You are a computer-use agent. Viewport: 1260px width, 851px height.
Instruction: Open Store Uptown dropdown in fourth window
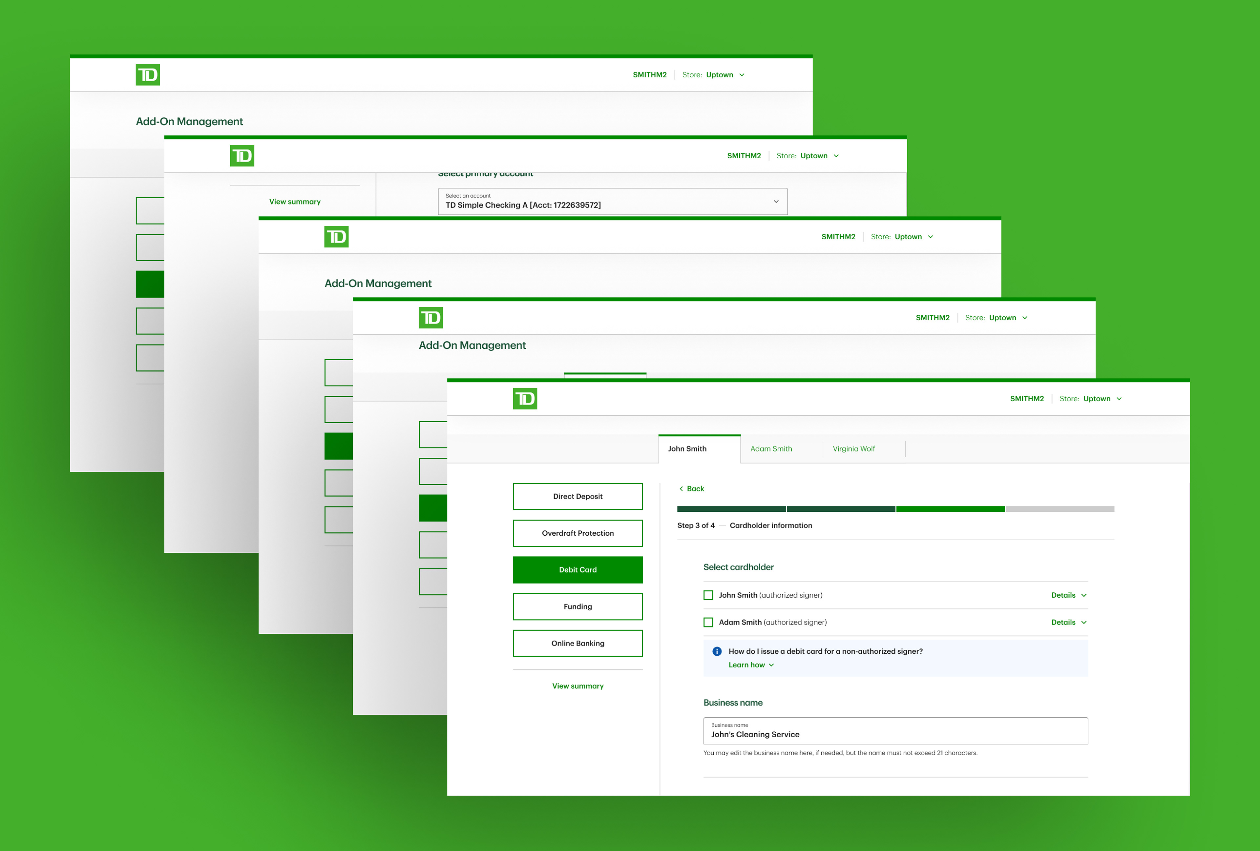click(996, 318)
